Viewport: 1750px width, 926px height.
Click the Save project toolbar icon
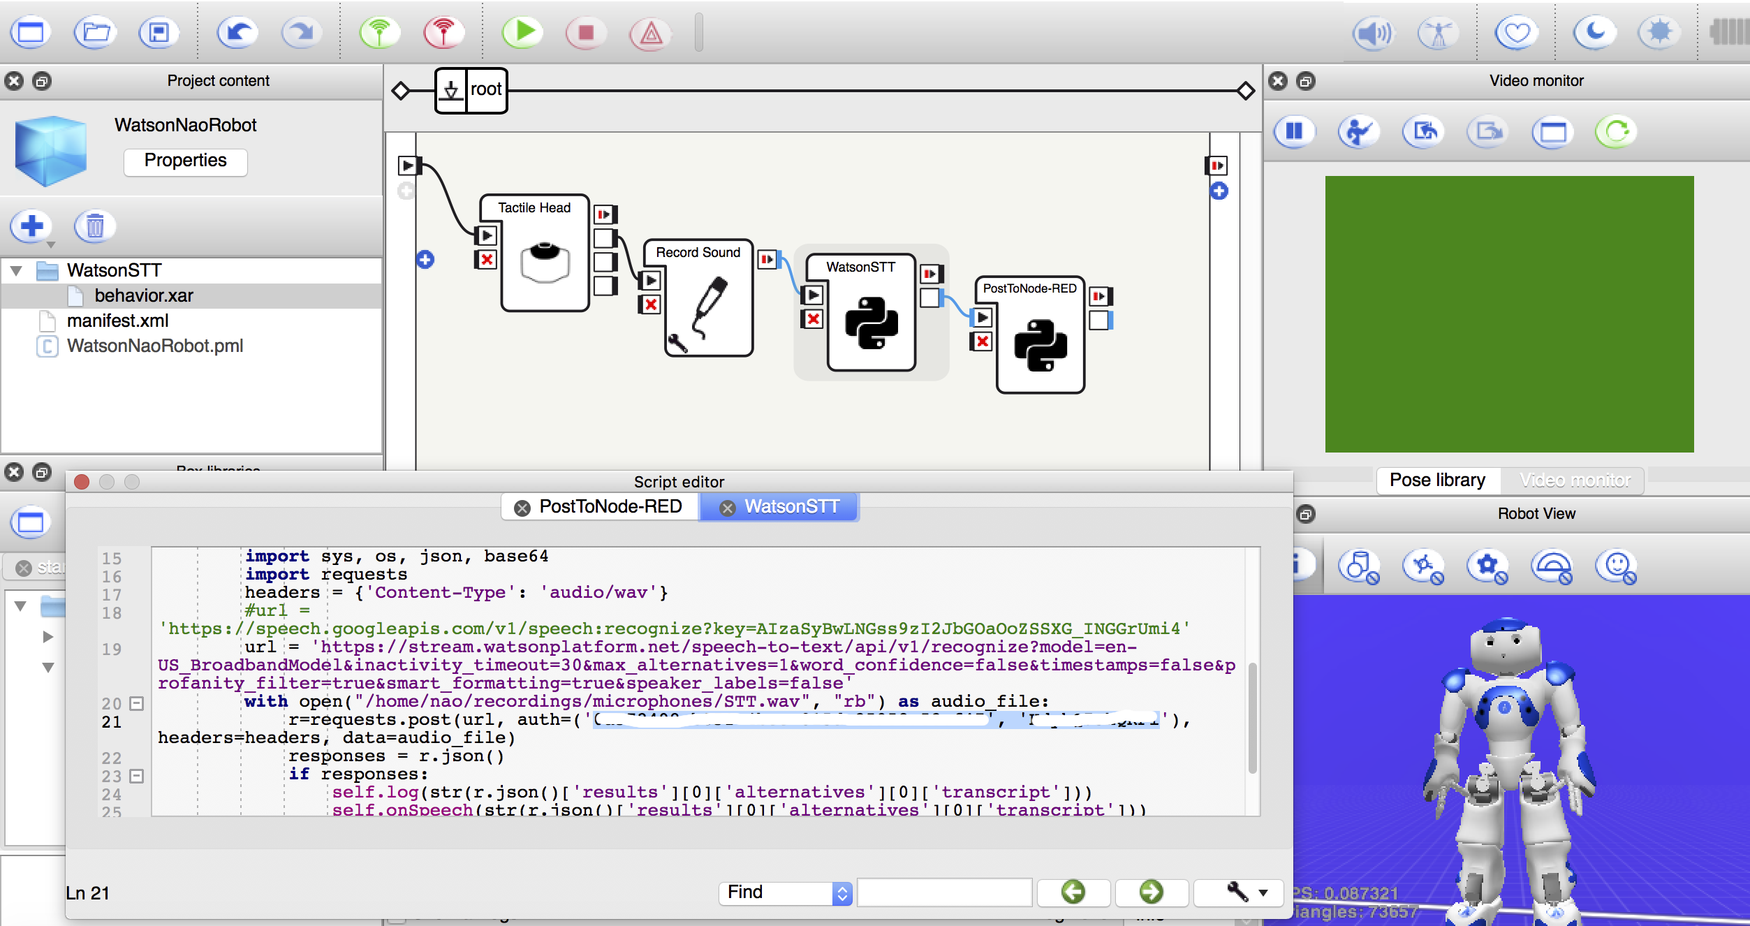pyautogui.click(x=159, y=32)
